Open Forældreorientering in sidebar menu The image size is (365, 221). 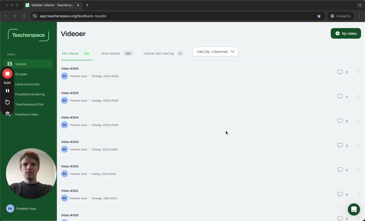30,94
